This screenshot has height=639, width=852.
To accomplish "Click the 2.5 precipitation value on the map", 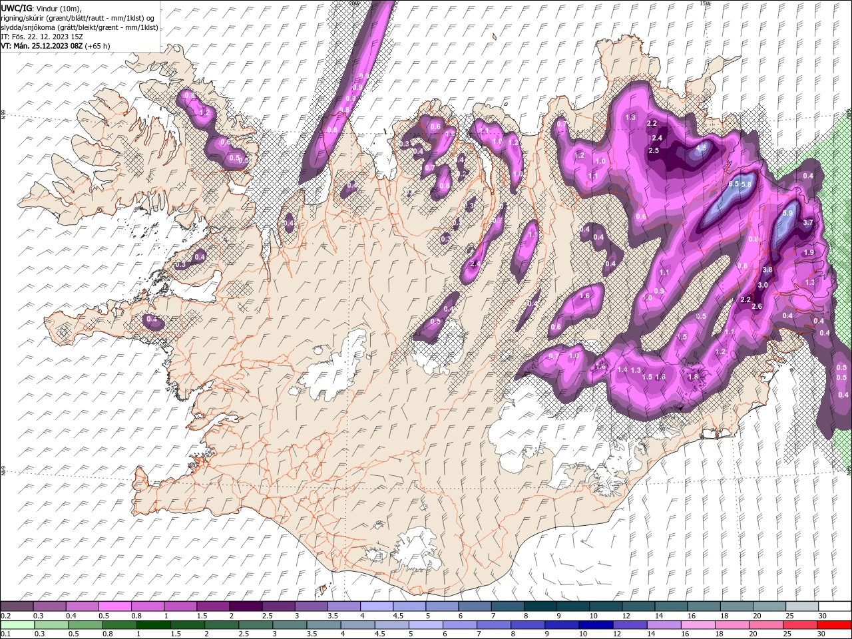I will click(654, 150).
